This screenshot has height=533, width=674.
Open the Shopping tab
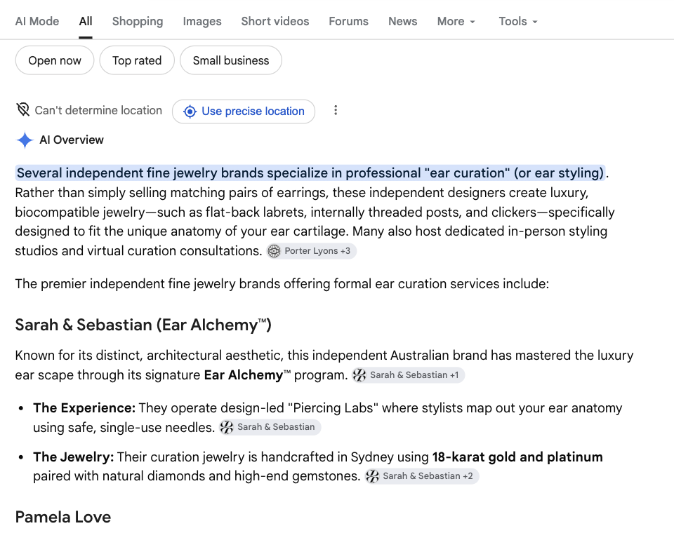(x=138, y=21)
